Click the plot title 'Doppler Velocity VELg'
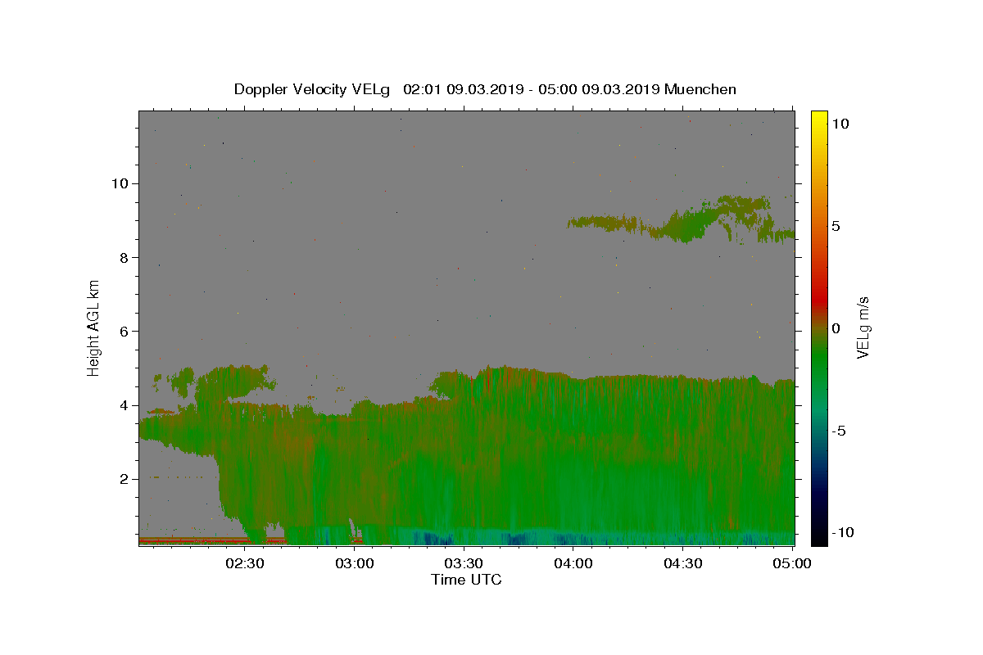 tap(312, 89)
